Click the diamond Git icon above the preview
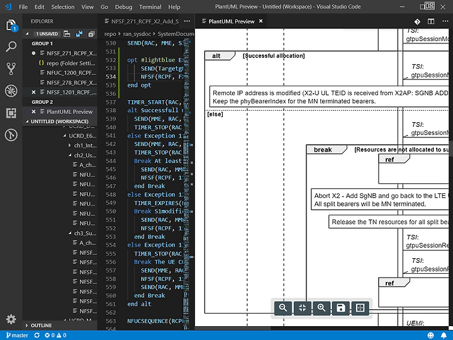This screenshot has width=453, height=340. (x=417, y=21)
